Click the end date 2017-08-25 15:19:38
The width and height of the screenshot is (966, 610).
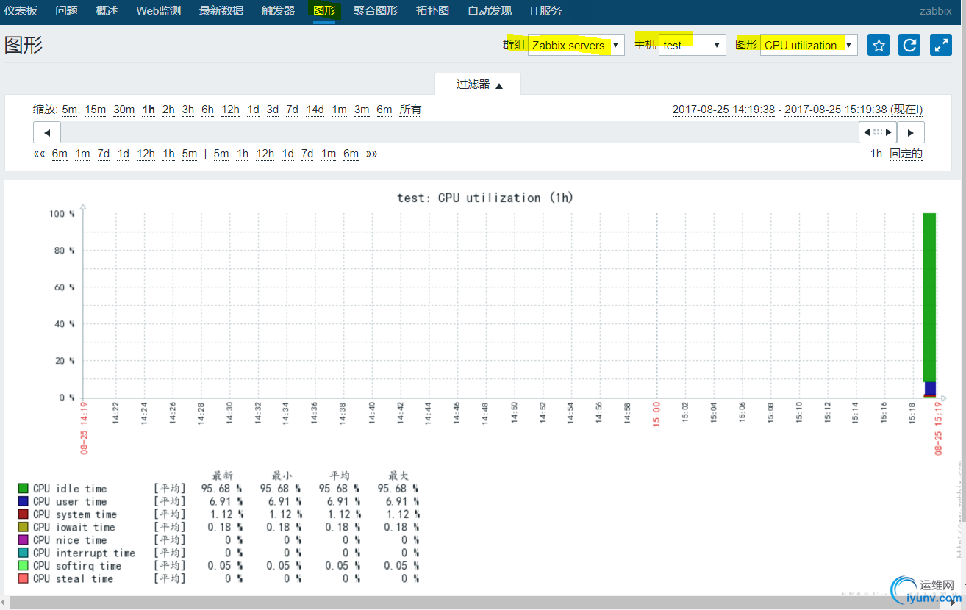click(836, 110)
